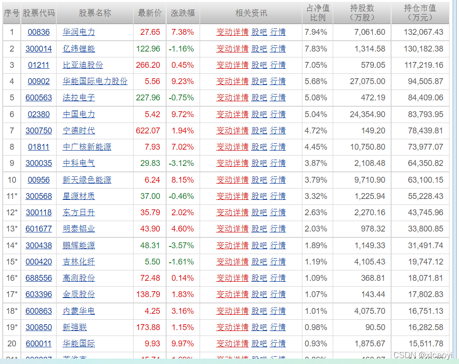Open 股吧 for 吉林化纤
The image size is (459, 364).
click(x=259, y=262)
